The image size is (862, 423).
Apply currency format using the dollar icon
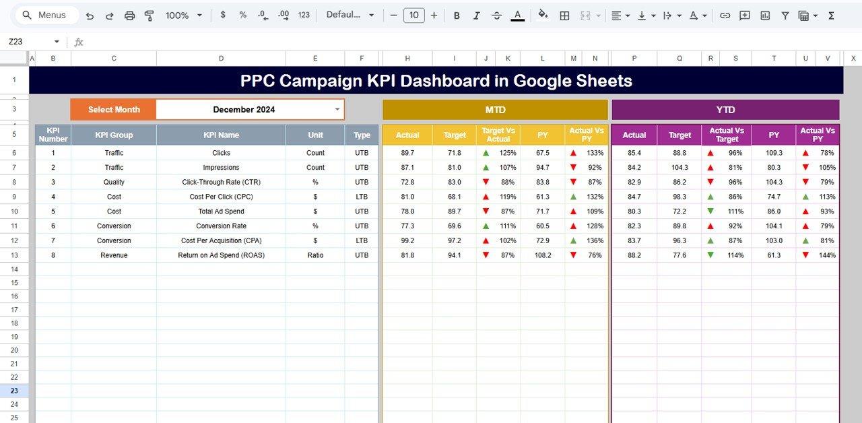(x=223, y=14)
